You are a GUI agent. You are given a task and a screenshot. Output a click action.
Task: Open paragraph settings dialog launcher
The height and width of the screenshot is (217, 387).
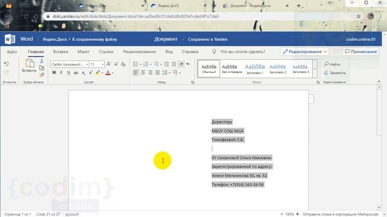tap(192, 82)
